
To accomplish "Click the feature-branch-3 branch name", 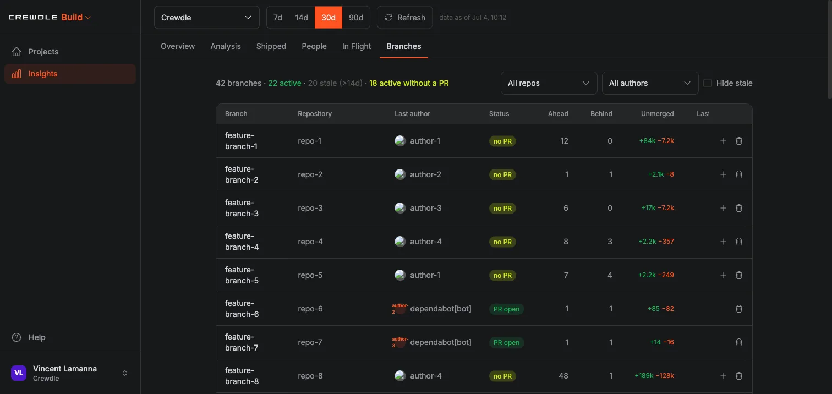I will (x=242, y=208).
